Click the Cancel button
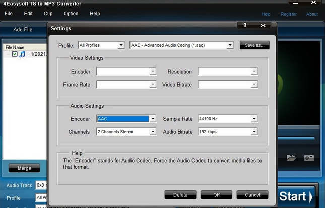This screenshot has width=325, height=208. [x=252, y=195]
